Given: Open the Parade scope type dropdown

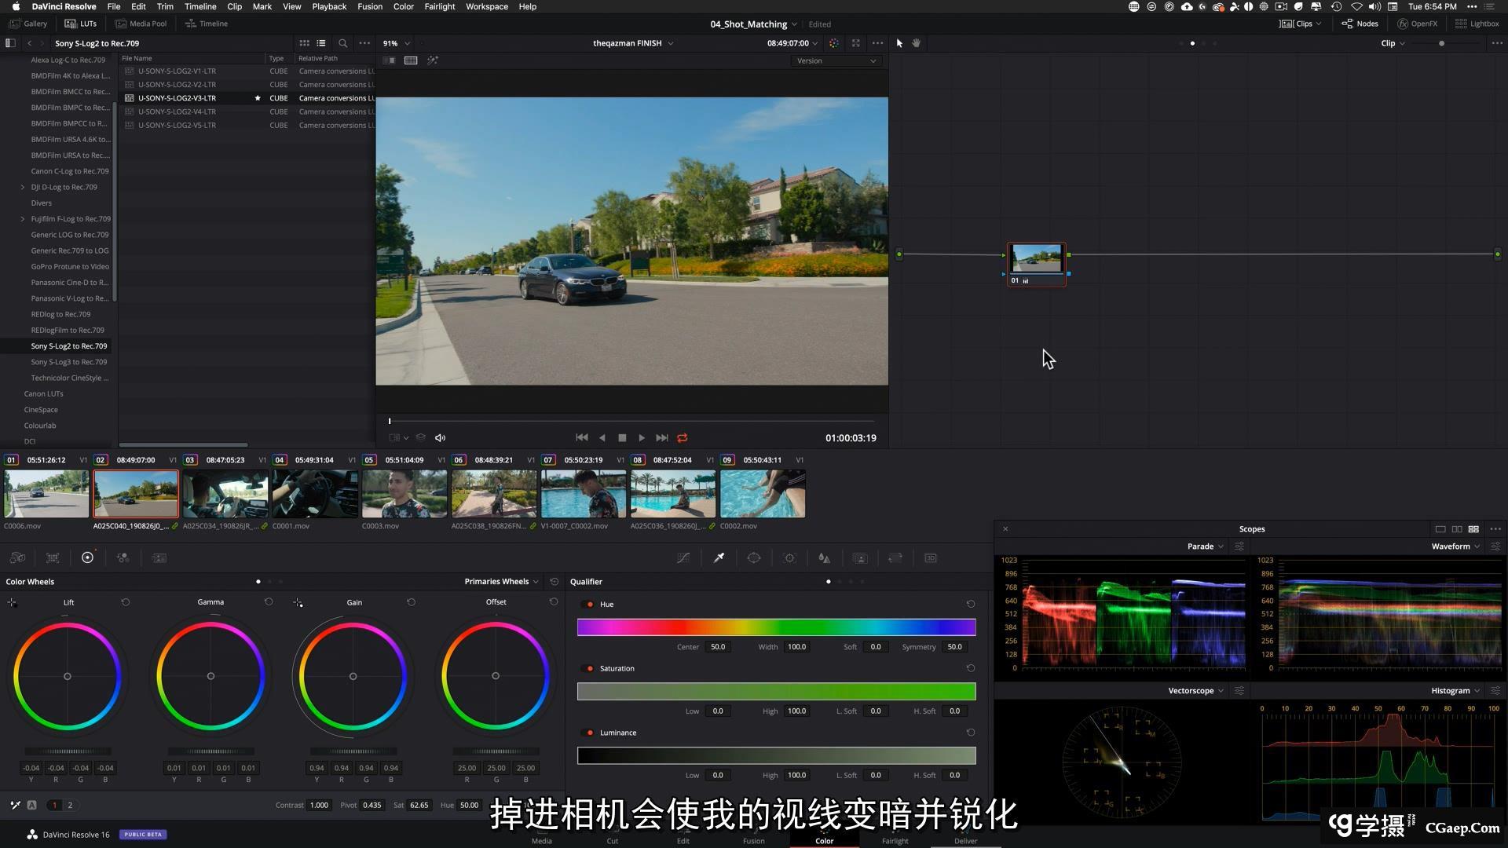Looking at the screenshot, I should [x=1205, y=546].
